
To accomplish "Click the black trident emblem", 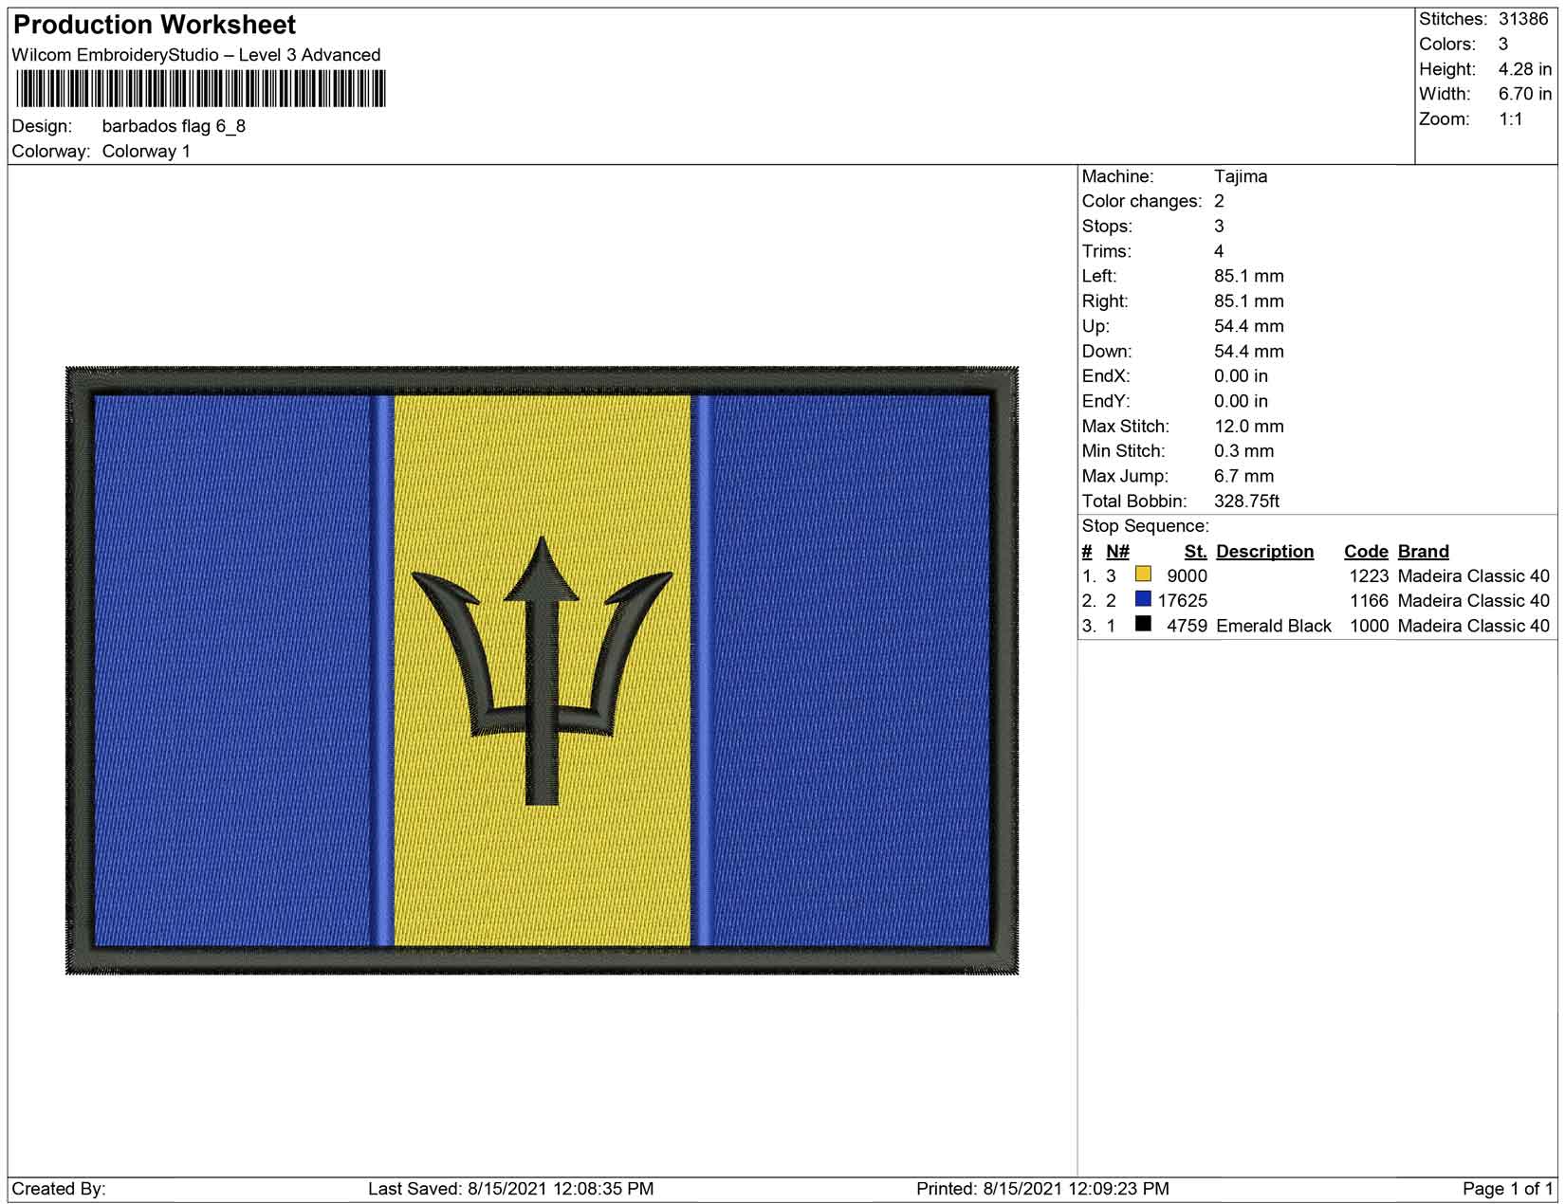I will coord(542,670).
